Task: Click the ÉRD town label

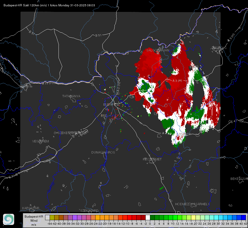Action: click(x=104, y=116)
